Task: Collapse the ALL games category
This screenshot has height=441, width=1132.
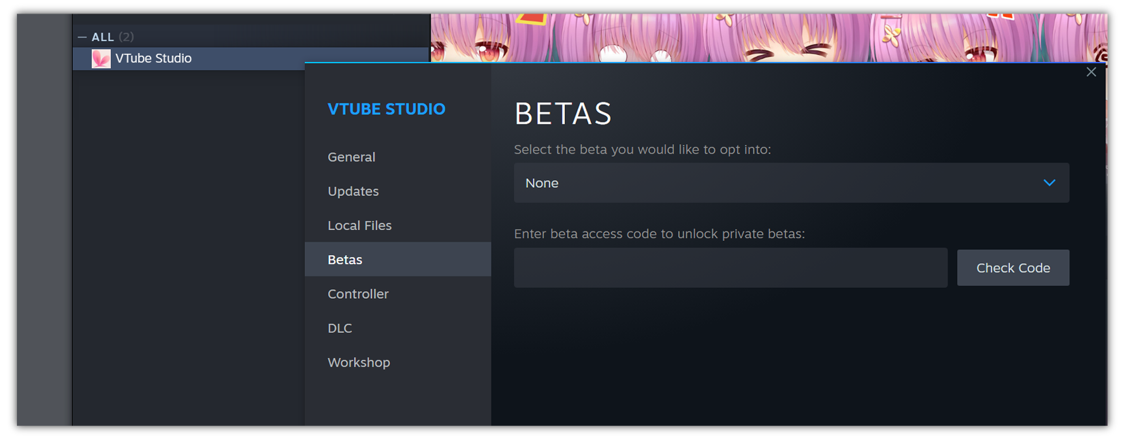Action: pyautogui.click(x=82, y=37)
